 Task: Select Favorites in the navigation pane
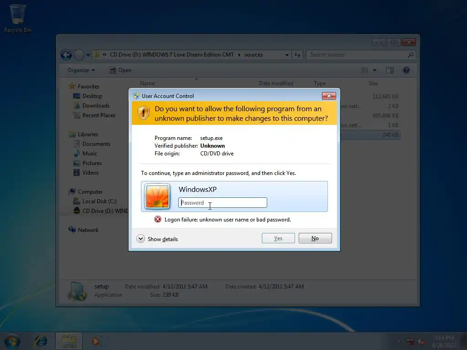point(84,86)
